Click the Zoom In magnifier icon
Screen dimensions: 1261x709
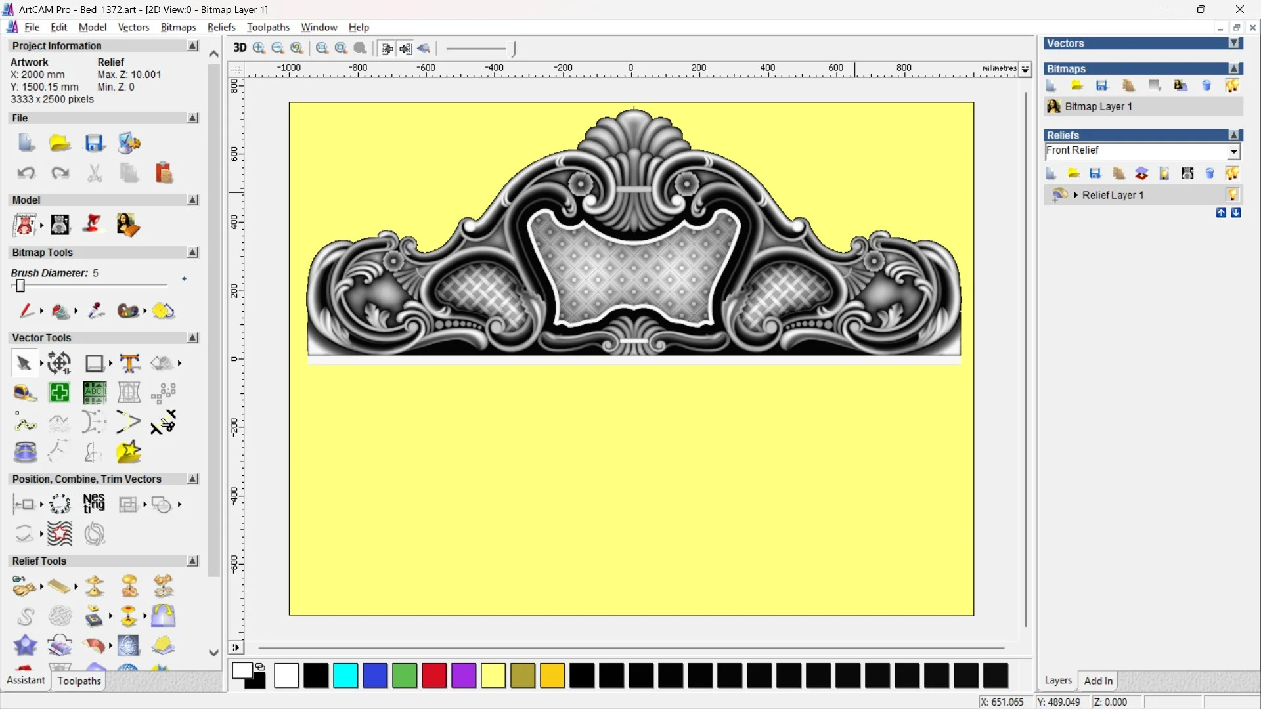click(x=259, y=48)
